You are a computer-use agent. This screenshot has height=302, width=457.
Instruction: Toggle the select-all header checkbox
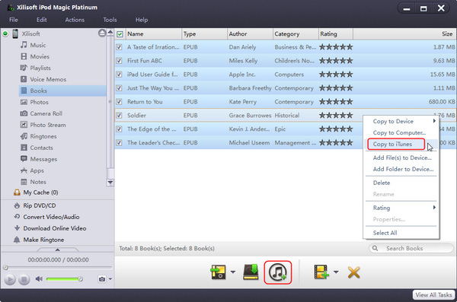pyautogui.click(x=120, y=34)
